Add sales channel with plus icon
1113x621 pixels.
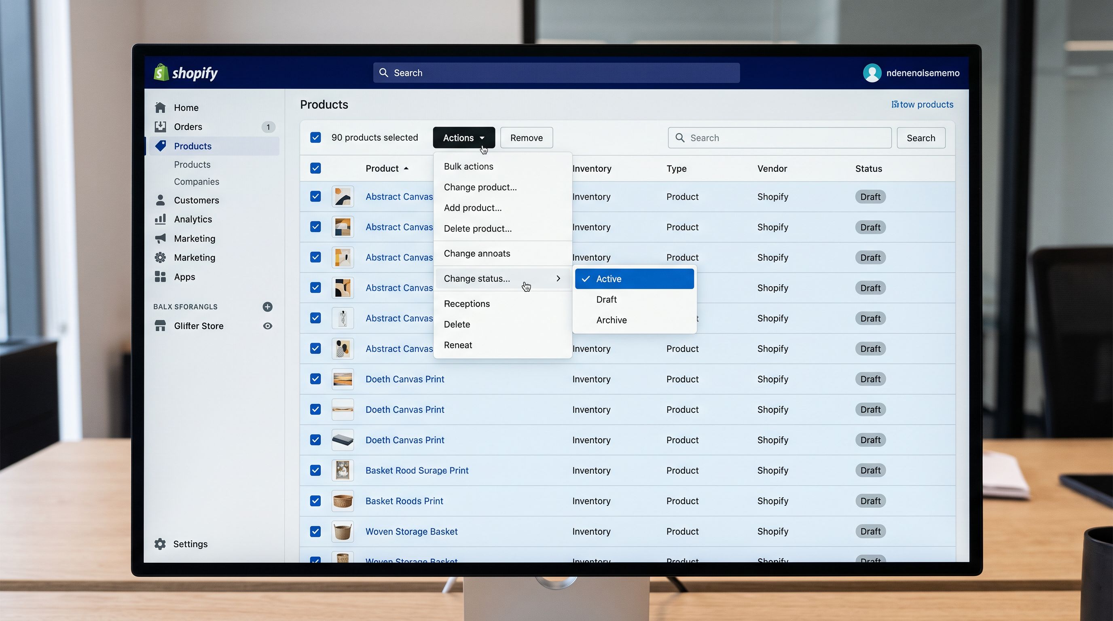267,306
